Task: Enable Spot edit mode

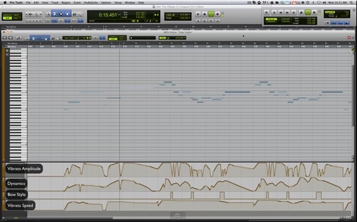Action: pyautogui.click(x=17, y=15)
